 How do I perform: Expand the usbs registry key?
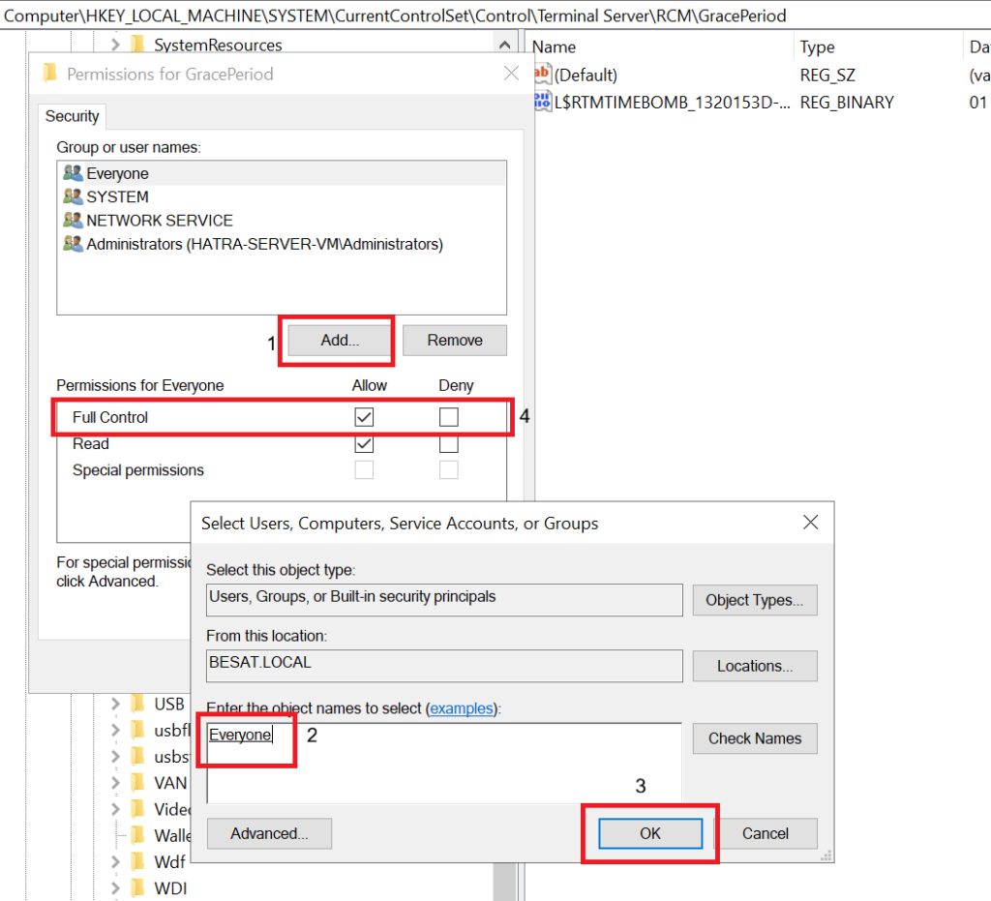(x=115, y=757)
